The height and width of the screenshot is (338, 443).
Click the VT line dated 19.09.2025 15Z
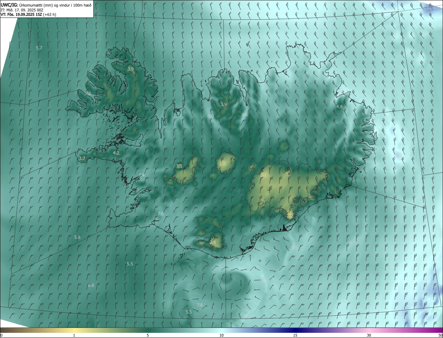[28, 15]
